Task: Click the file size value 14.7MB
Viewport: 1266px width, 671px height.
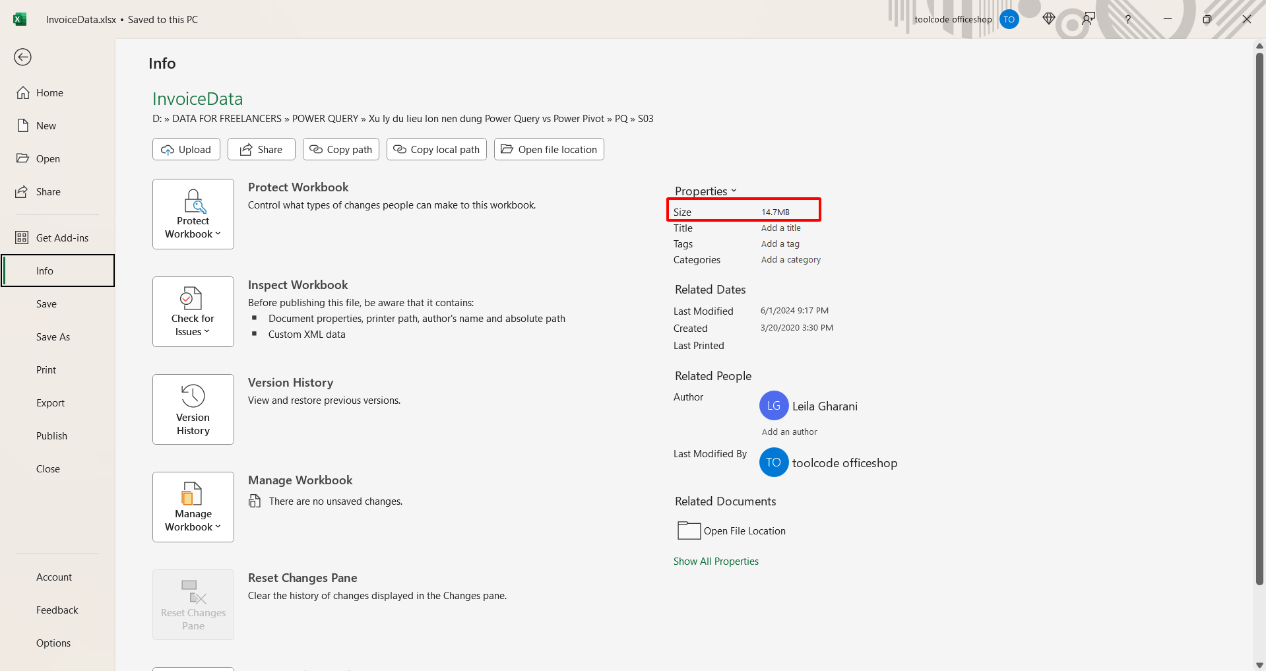Action: [x=775, y=212]
